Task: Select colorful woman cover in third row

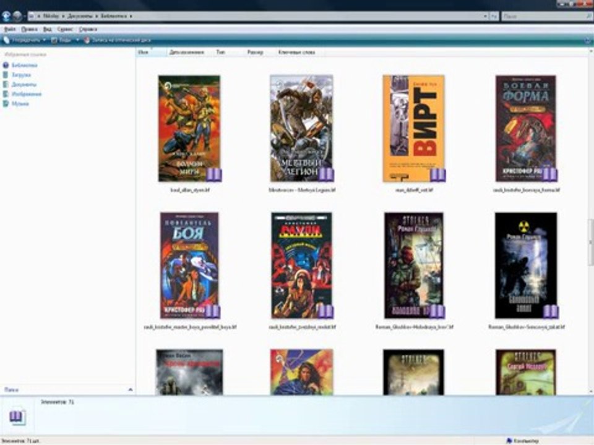Action: [x=301, y=372]
